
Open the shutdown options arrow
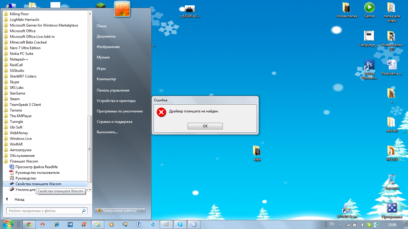click(x=142, y=211)
